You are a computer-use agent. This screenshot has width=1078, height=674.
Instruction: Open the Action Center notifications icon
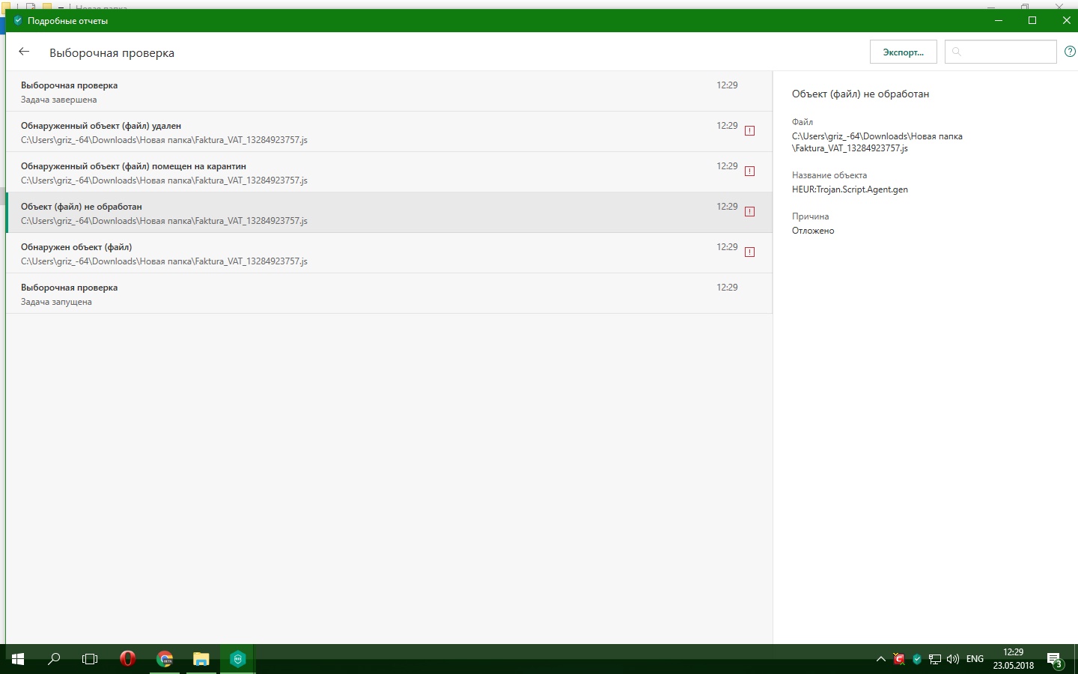[x=1055, y=660]
